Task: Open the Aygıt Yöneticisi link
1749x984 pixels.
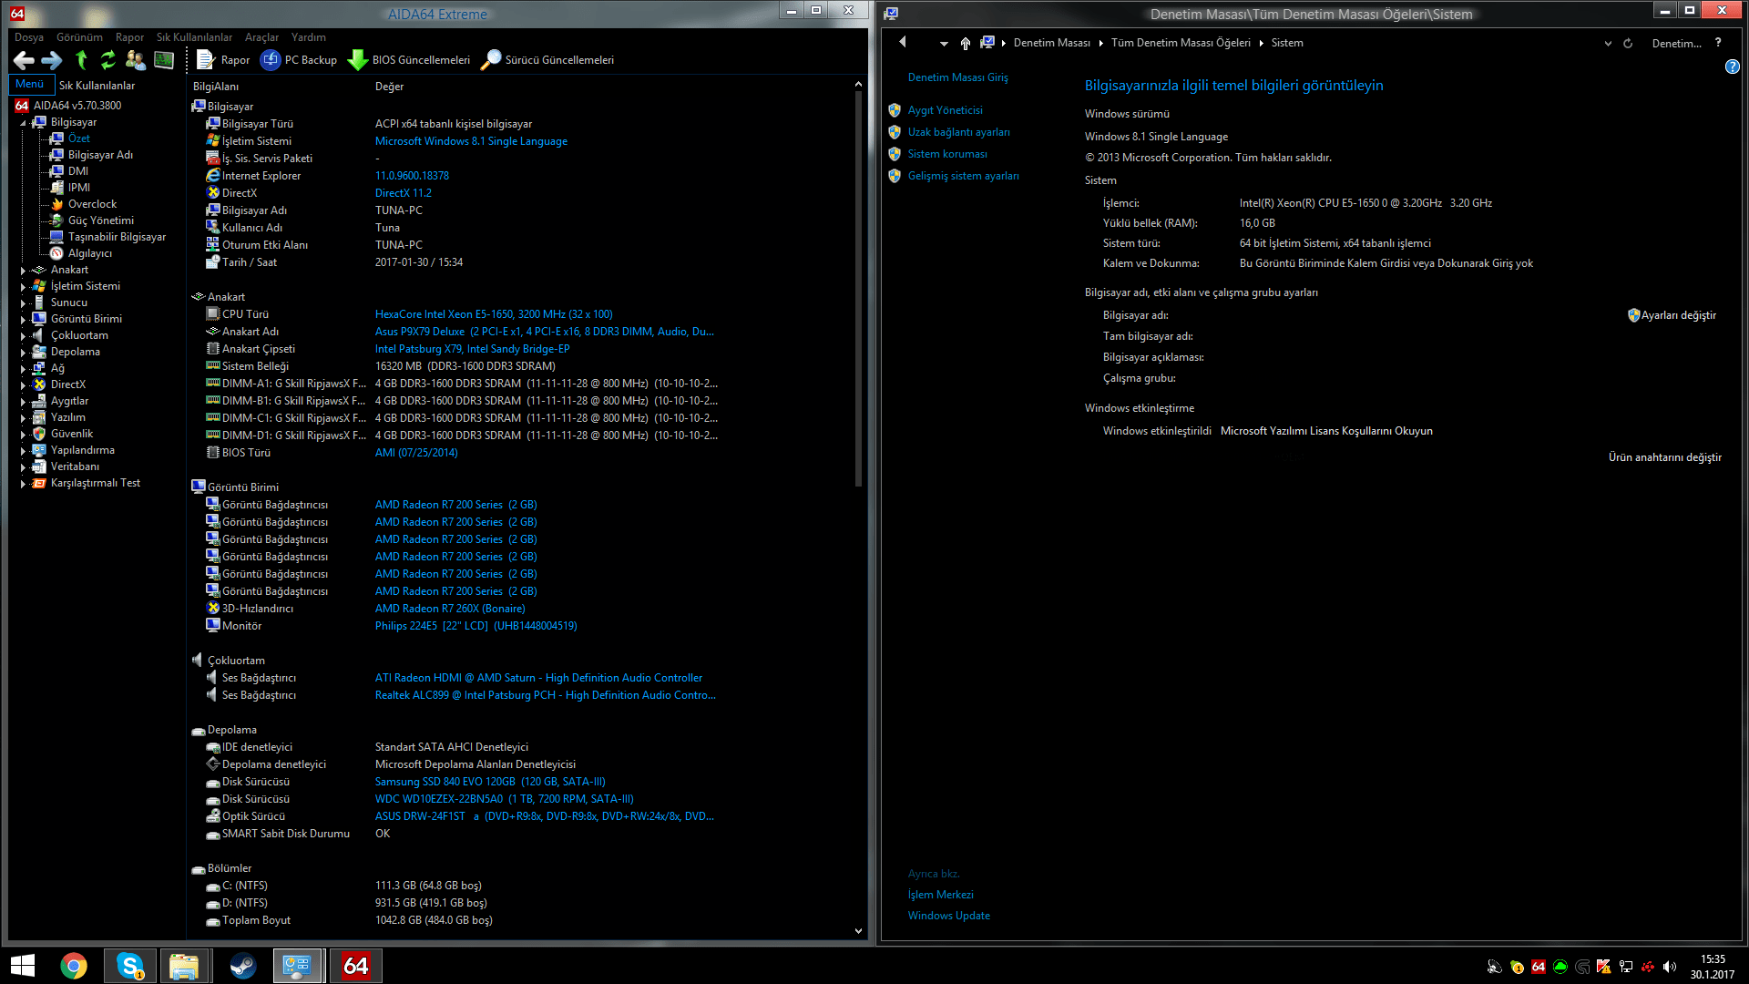Action: (x=945, y=110)
